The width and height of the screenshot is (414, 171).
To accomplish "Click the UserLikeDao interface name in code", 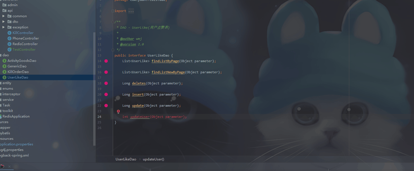I will [x=158, y=55].
